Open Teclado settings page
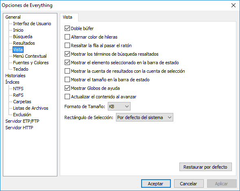240x191 pixels. point(21,69)
